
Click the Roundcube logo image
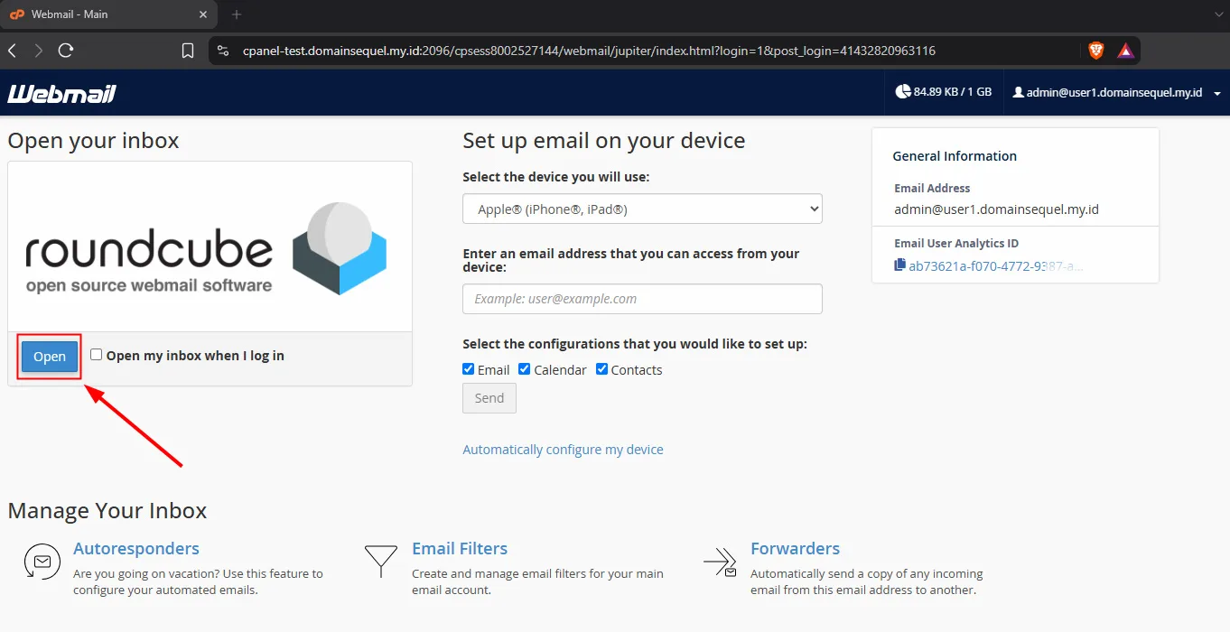(206, 250)
